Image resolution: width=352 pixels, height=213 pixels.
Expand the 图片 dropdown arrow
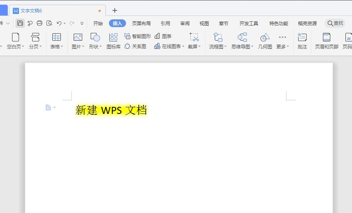[x=83, y=46]
